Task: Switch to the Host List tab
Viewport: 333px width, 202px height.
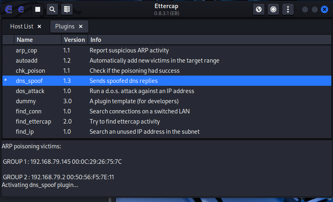Action: pos(21,26)
